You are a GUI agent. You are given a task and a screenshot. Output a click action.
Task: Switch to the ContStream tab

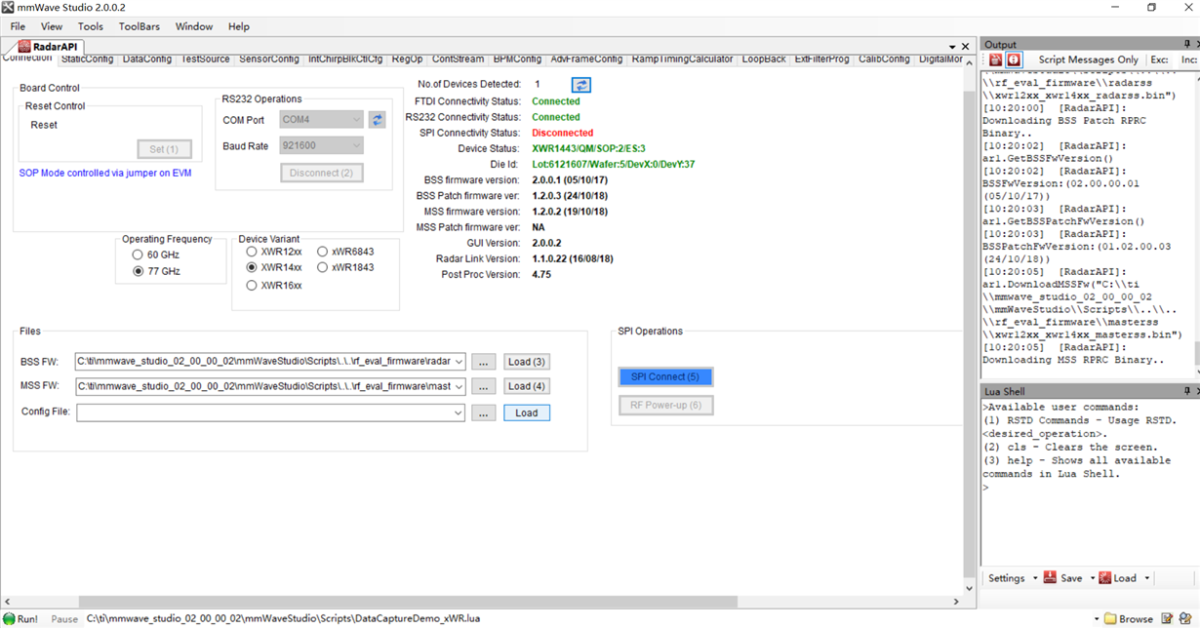click(x=458, y=59)
